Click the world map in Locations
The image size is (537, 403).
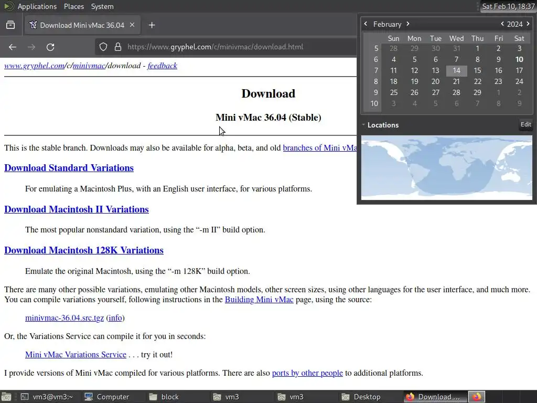tap(447, 167)
